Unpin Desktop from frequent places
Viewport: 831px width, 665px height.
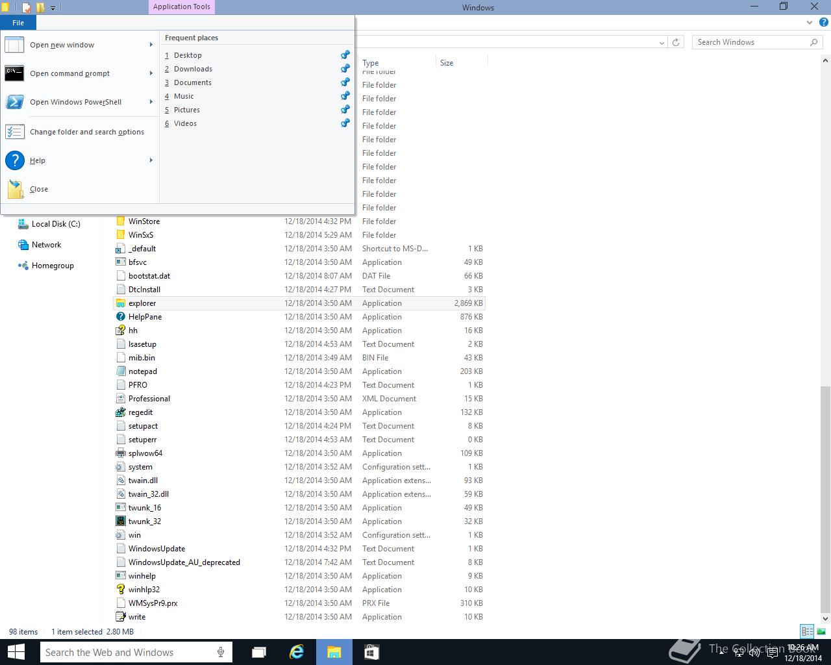[345, 55]
